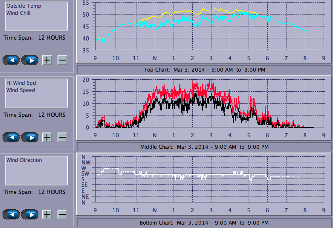Click the bottom chart back arrow button

pyautogui.click(x=11, y=214)
